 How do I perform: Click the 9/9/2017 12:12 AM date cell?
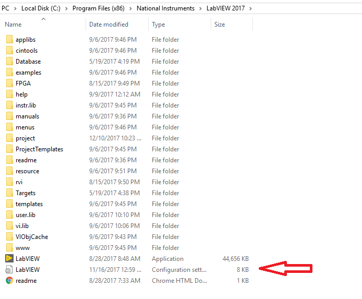(x=115, y=94)
